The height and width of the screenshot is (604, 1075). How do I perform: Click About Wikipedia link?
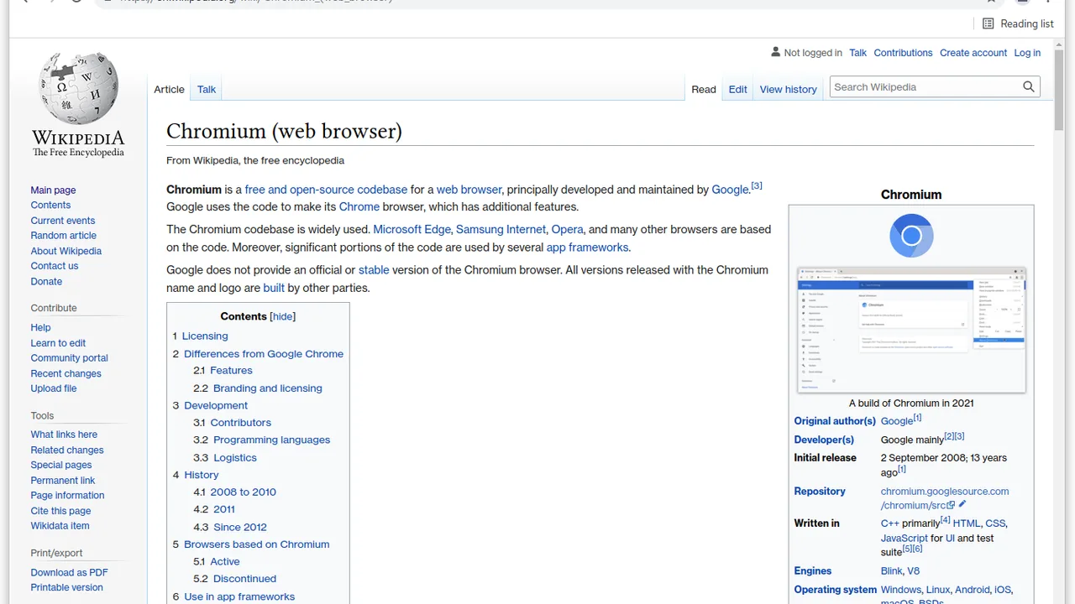pyautogui.click(x=66, y=251)
